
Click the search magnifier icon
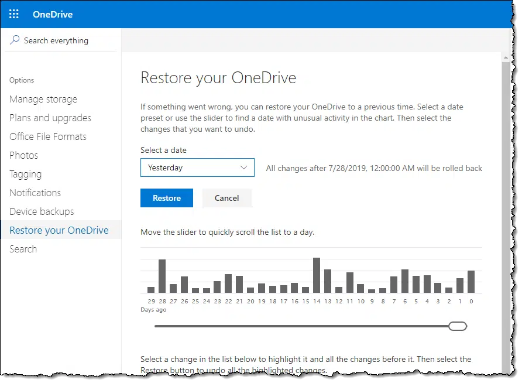coord(15,40)
